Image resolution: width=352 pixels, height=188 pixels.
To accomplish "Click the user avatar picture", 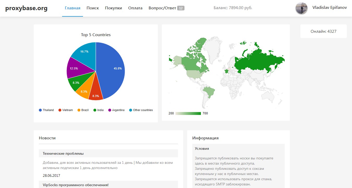I will point(301,8).
